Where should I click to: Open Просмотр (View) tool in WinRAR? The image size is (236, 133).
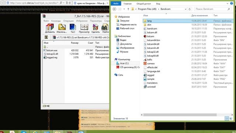84,28
